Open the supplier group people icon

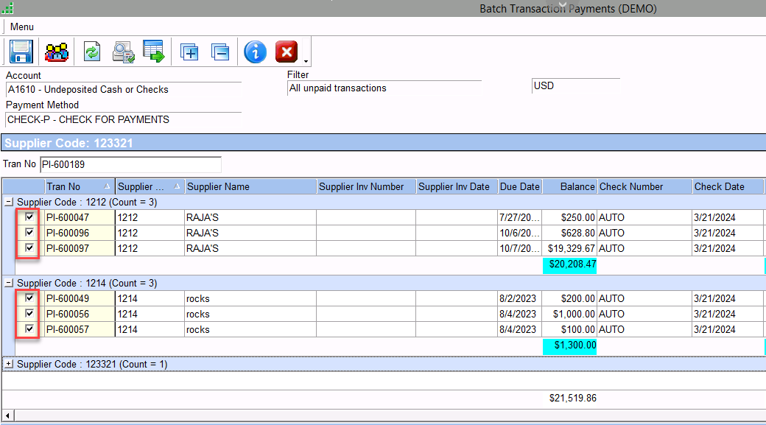(57, 52)
